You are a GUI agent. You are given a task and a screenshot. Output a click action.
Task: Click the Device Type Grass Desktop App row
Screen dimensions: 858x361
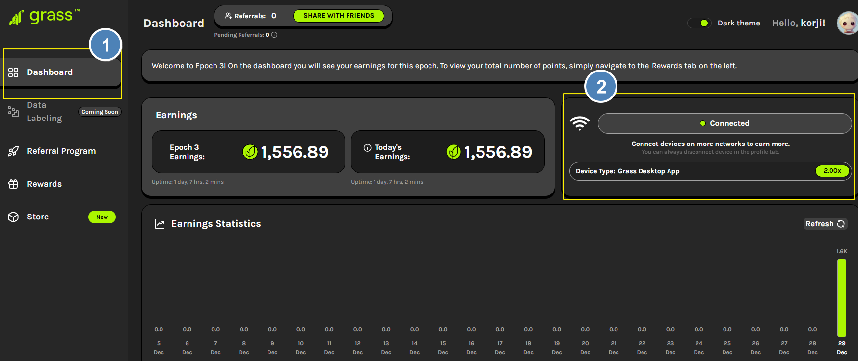710,171
